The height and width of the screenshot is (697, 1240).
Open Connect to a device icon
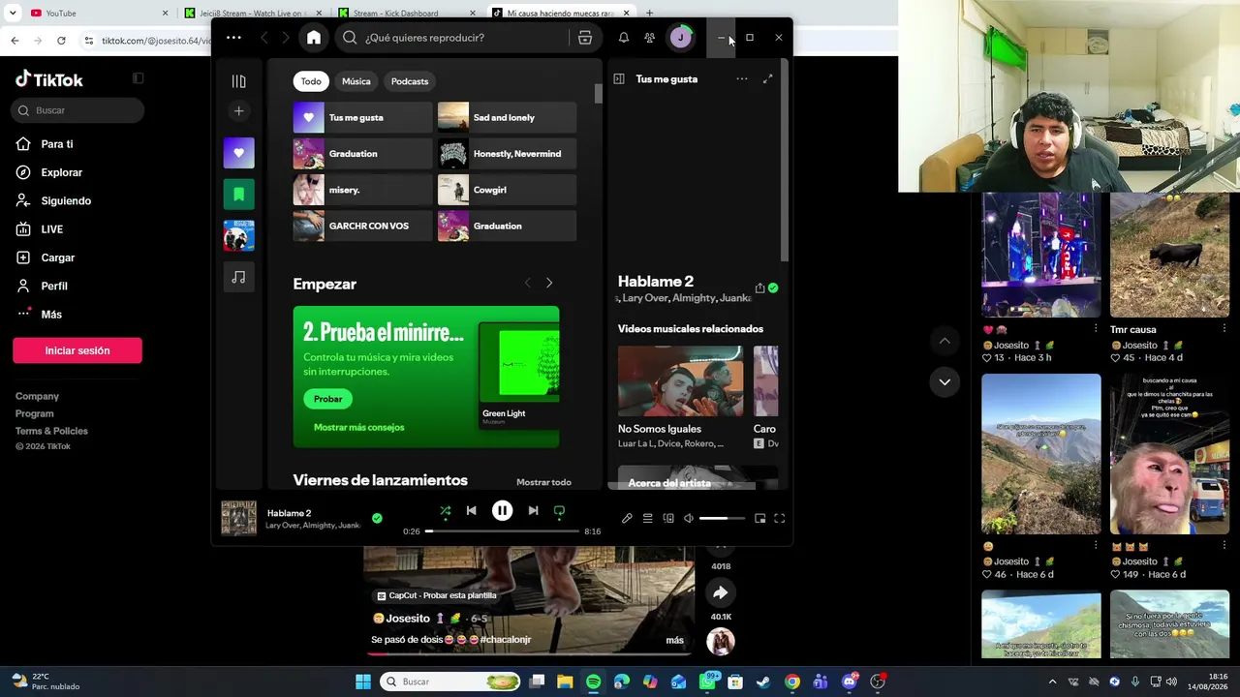(668, 519)
